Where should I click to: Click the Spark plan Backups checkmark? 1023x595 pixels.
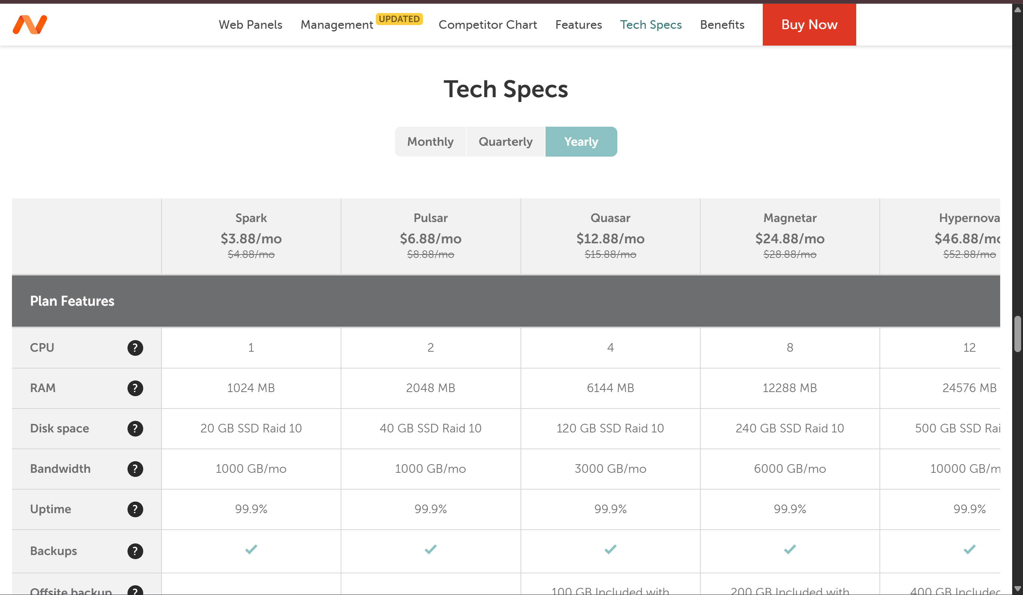tap(251, 549)
